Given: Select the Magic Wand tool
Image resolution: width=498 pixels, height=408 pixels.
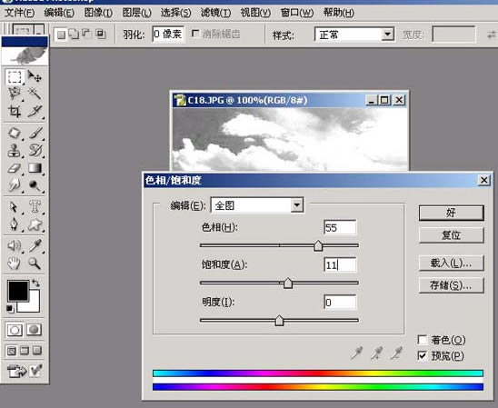Looking at the screenshot, I should [35, 94].
